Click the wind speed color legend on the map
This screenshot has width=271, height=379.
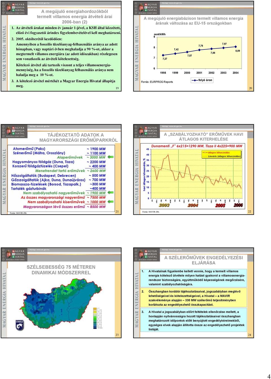(98, 318)
